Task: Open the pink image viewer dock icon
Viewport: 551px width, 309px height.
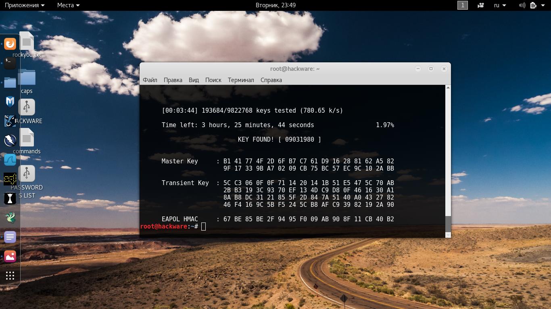Action: tap(10, 256)
